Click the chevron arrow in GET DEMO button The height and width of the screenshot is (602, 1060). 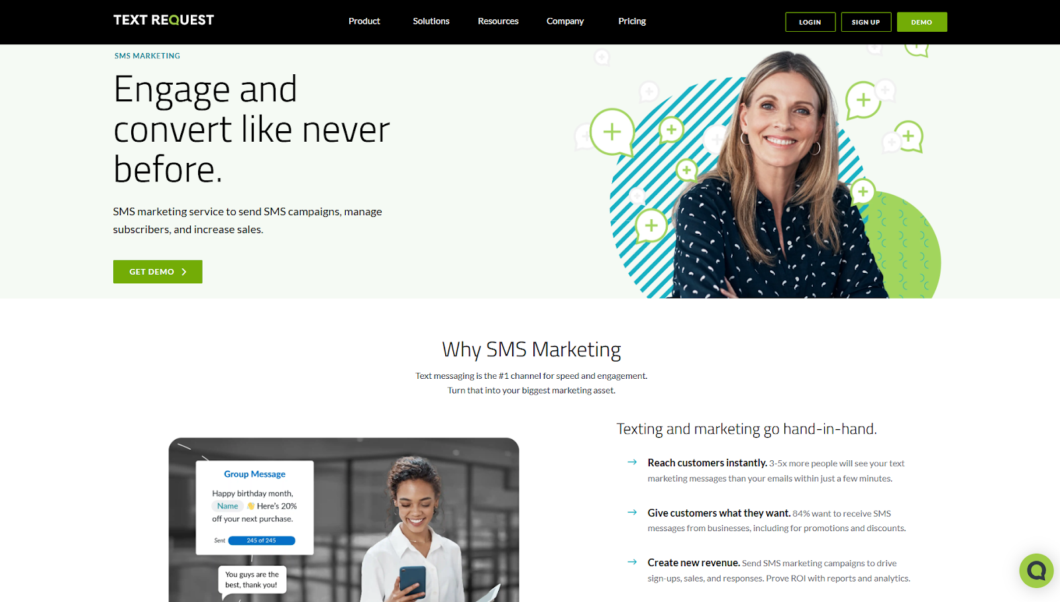pos(184,272)
